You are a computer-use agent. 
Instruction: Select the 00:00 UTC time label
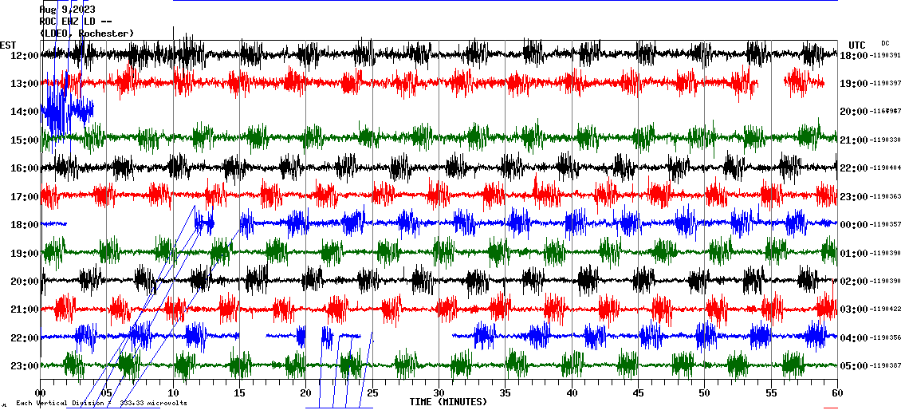853,225
